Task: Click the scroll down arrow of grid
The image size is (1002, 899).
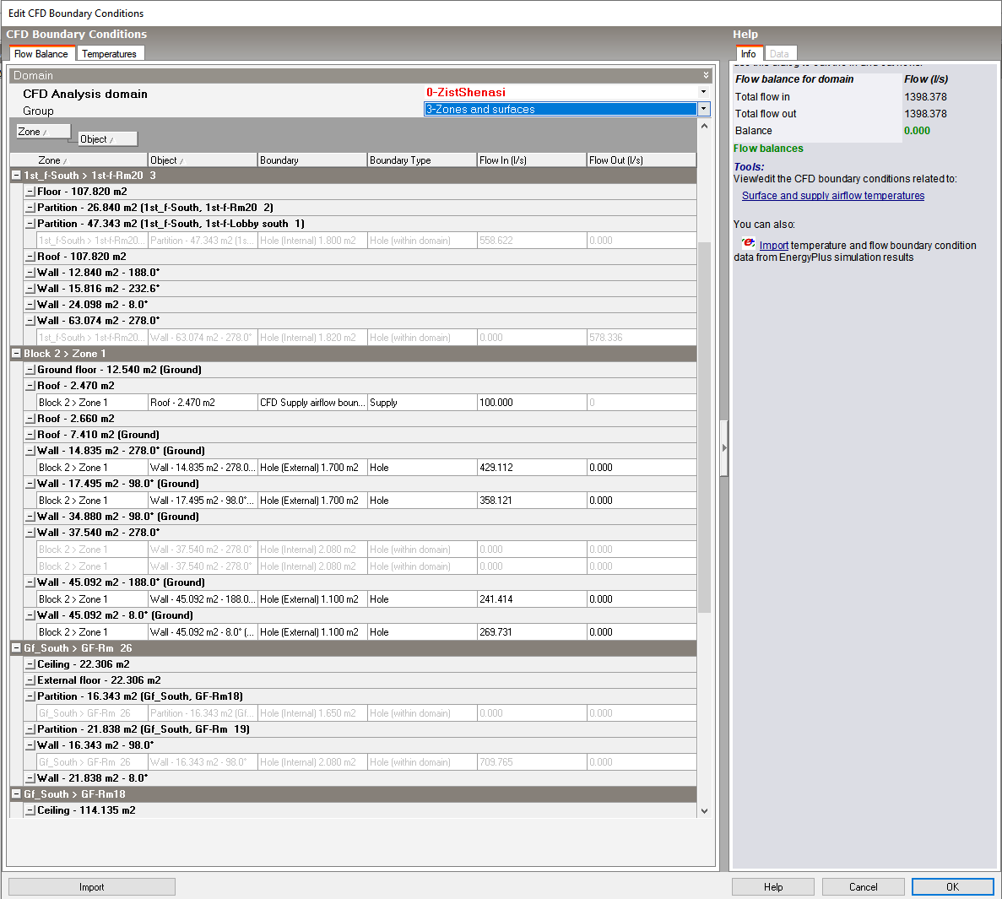Action: 704,811
